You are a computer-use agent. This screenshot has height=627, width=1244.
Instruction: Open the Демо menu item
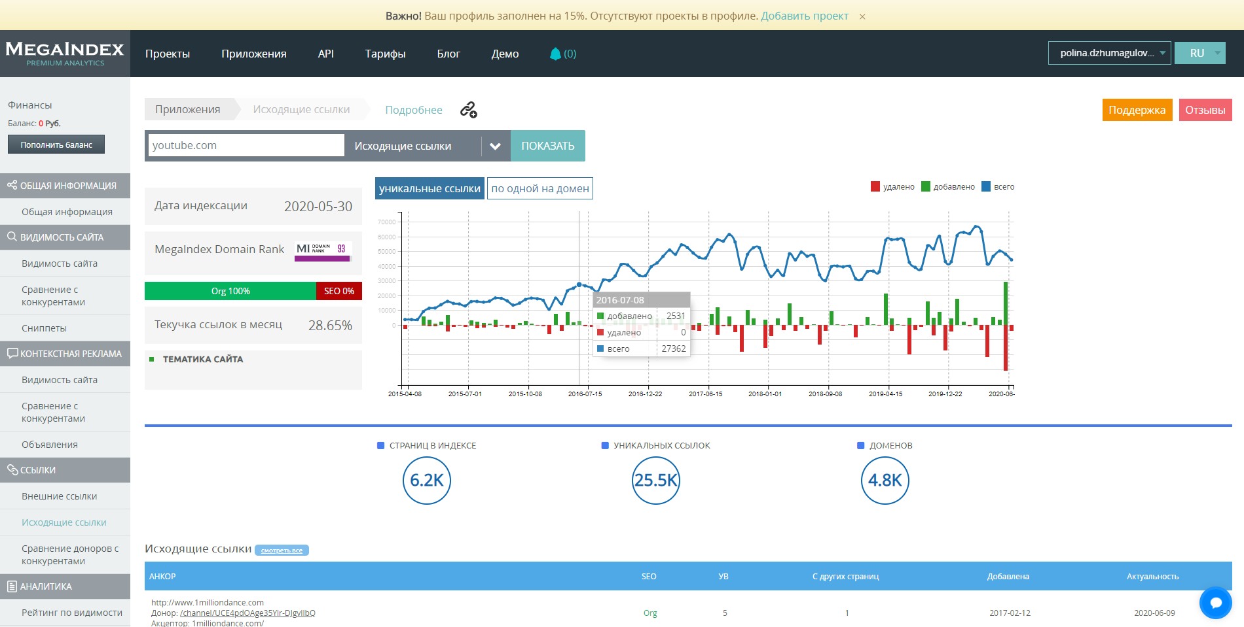505,54
